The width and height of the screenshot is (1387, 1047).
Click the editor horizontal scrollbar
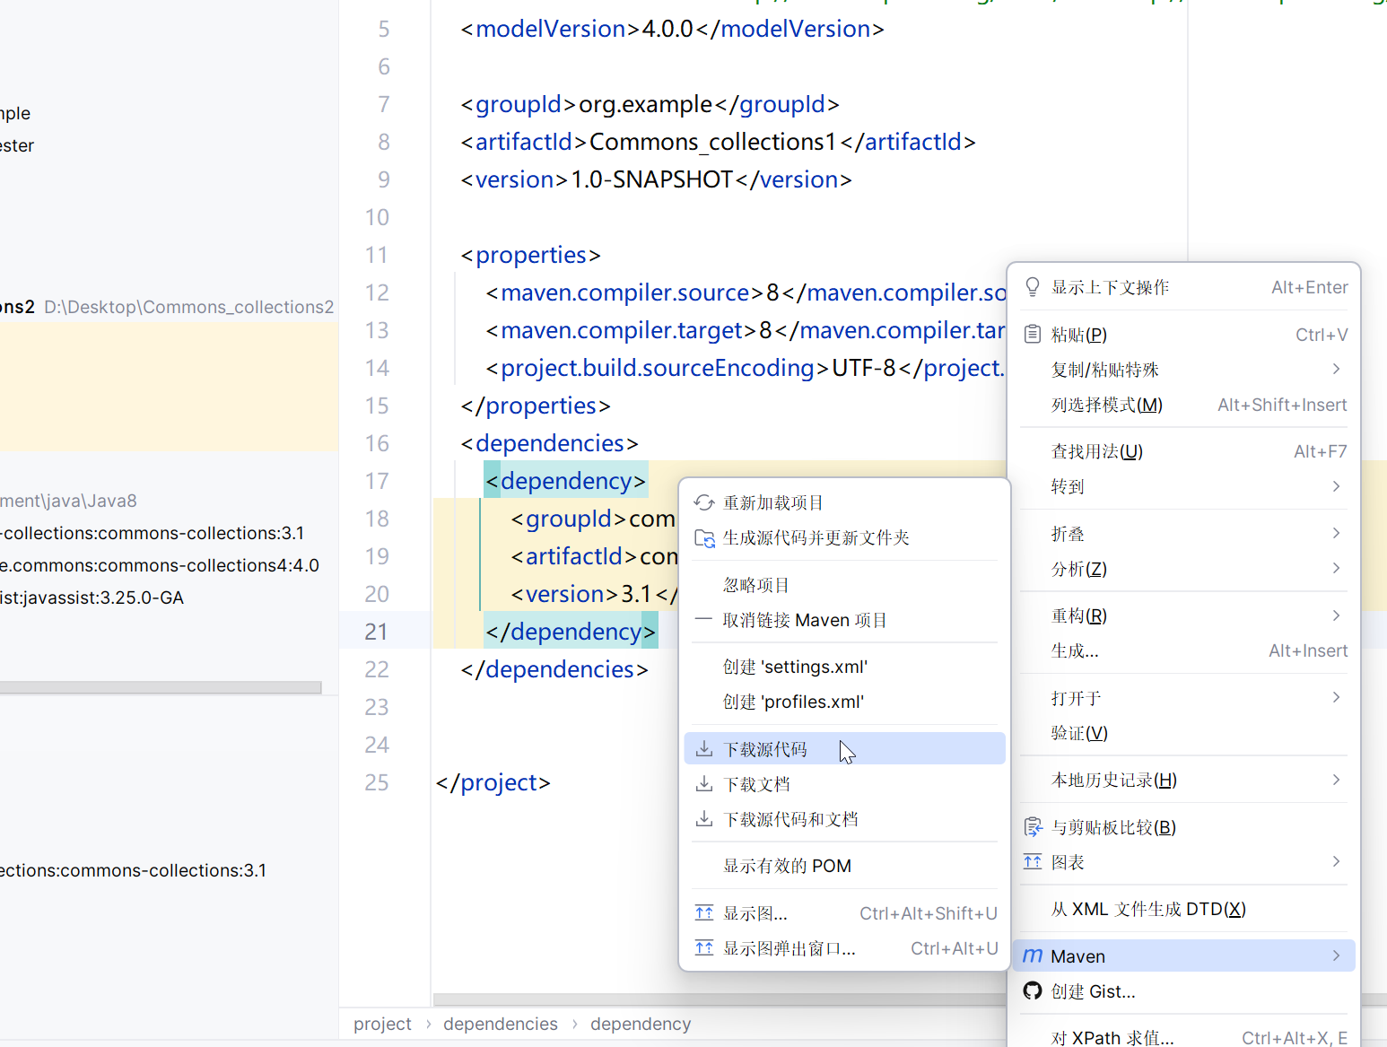click(x=718, y=999)
